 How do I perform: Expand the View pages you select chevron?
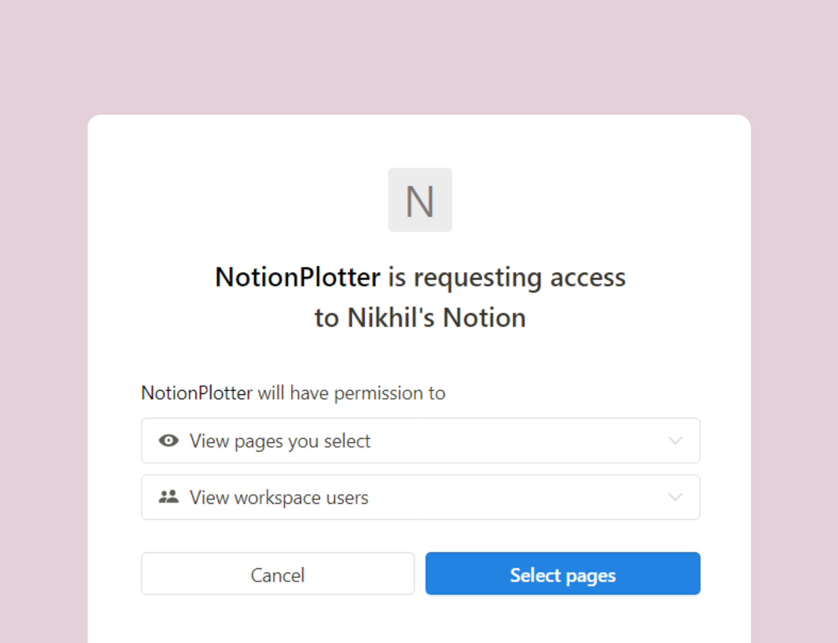[675, 441]
